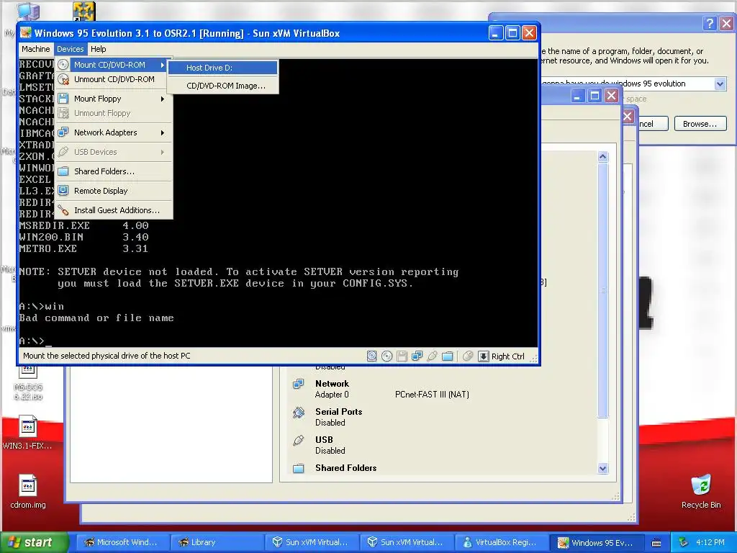Click the hard disk activity icon in status bar

[x=372, y=356]
